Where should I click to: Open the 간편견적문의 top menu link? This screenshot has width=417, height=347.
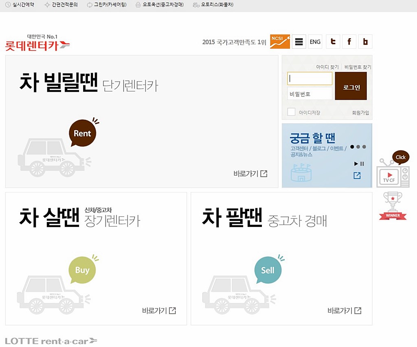coord(61,4)
